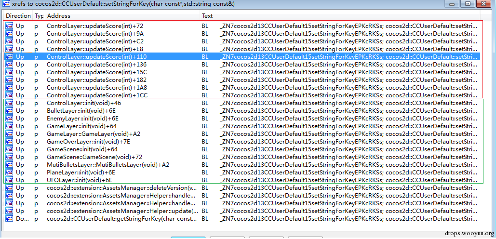The height and width of the screenshot is (239, 496).
Task: Select address GameLayer::GameLayer(void)+A2
Action: [94, 134]
